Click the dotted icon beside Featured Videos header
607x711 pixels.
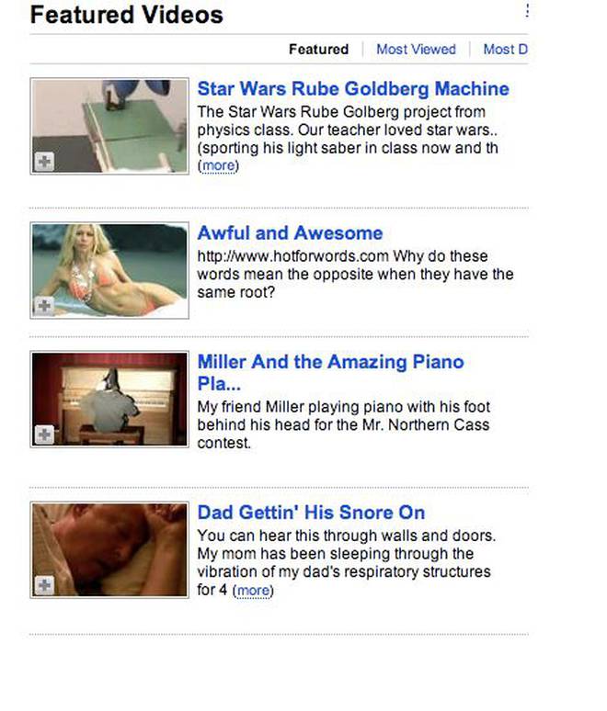(527, 10)
